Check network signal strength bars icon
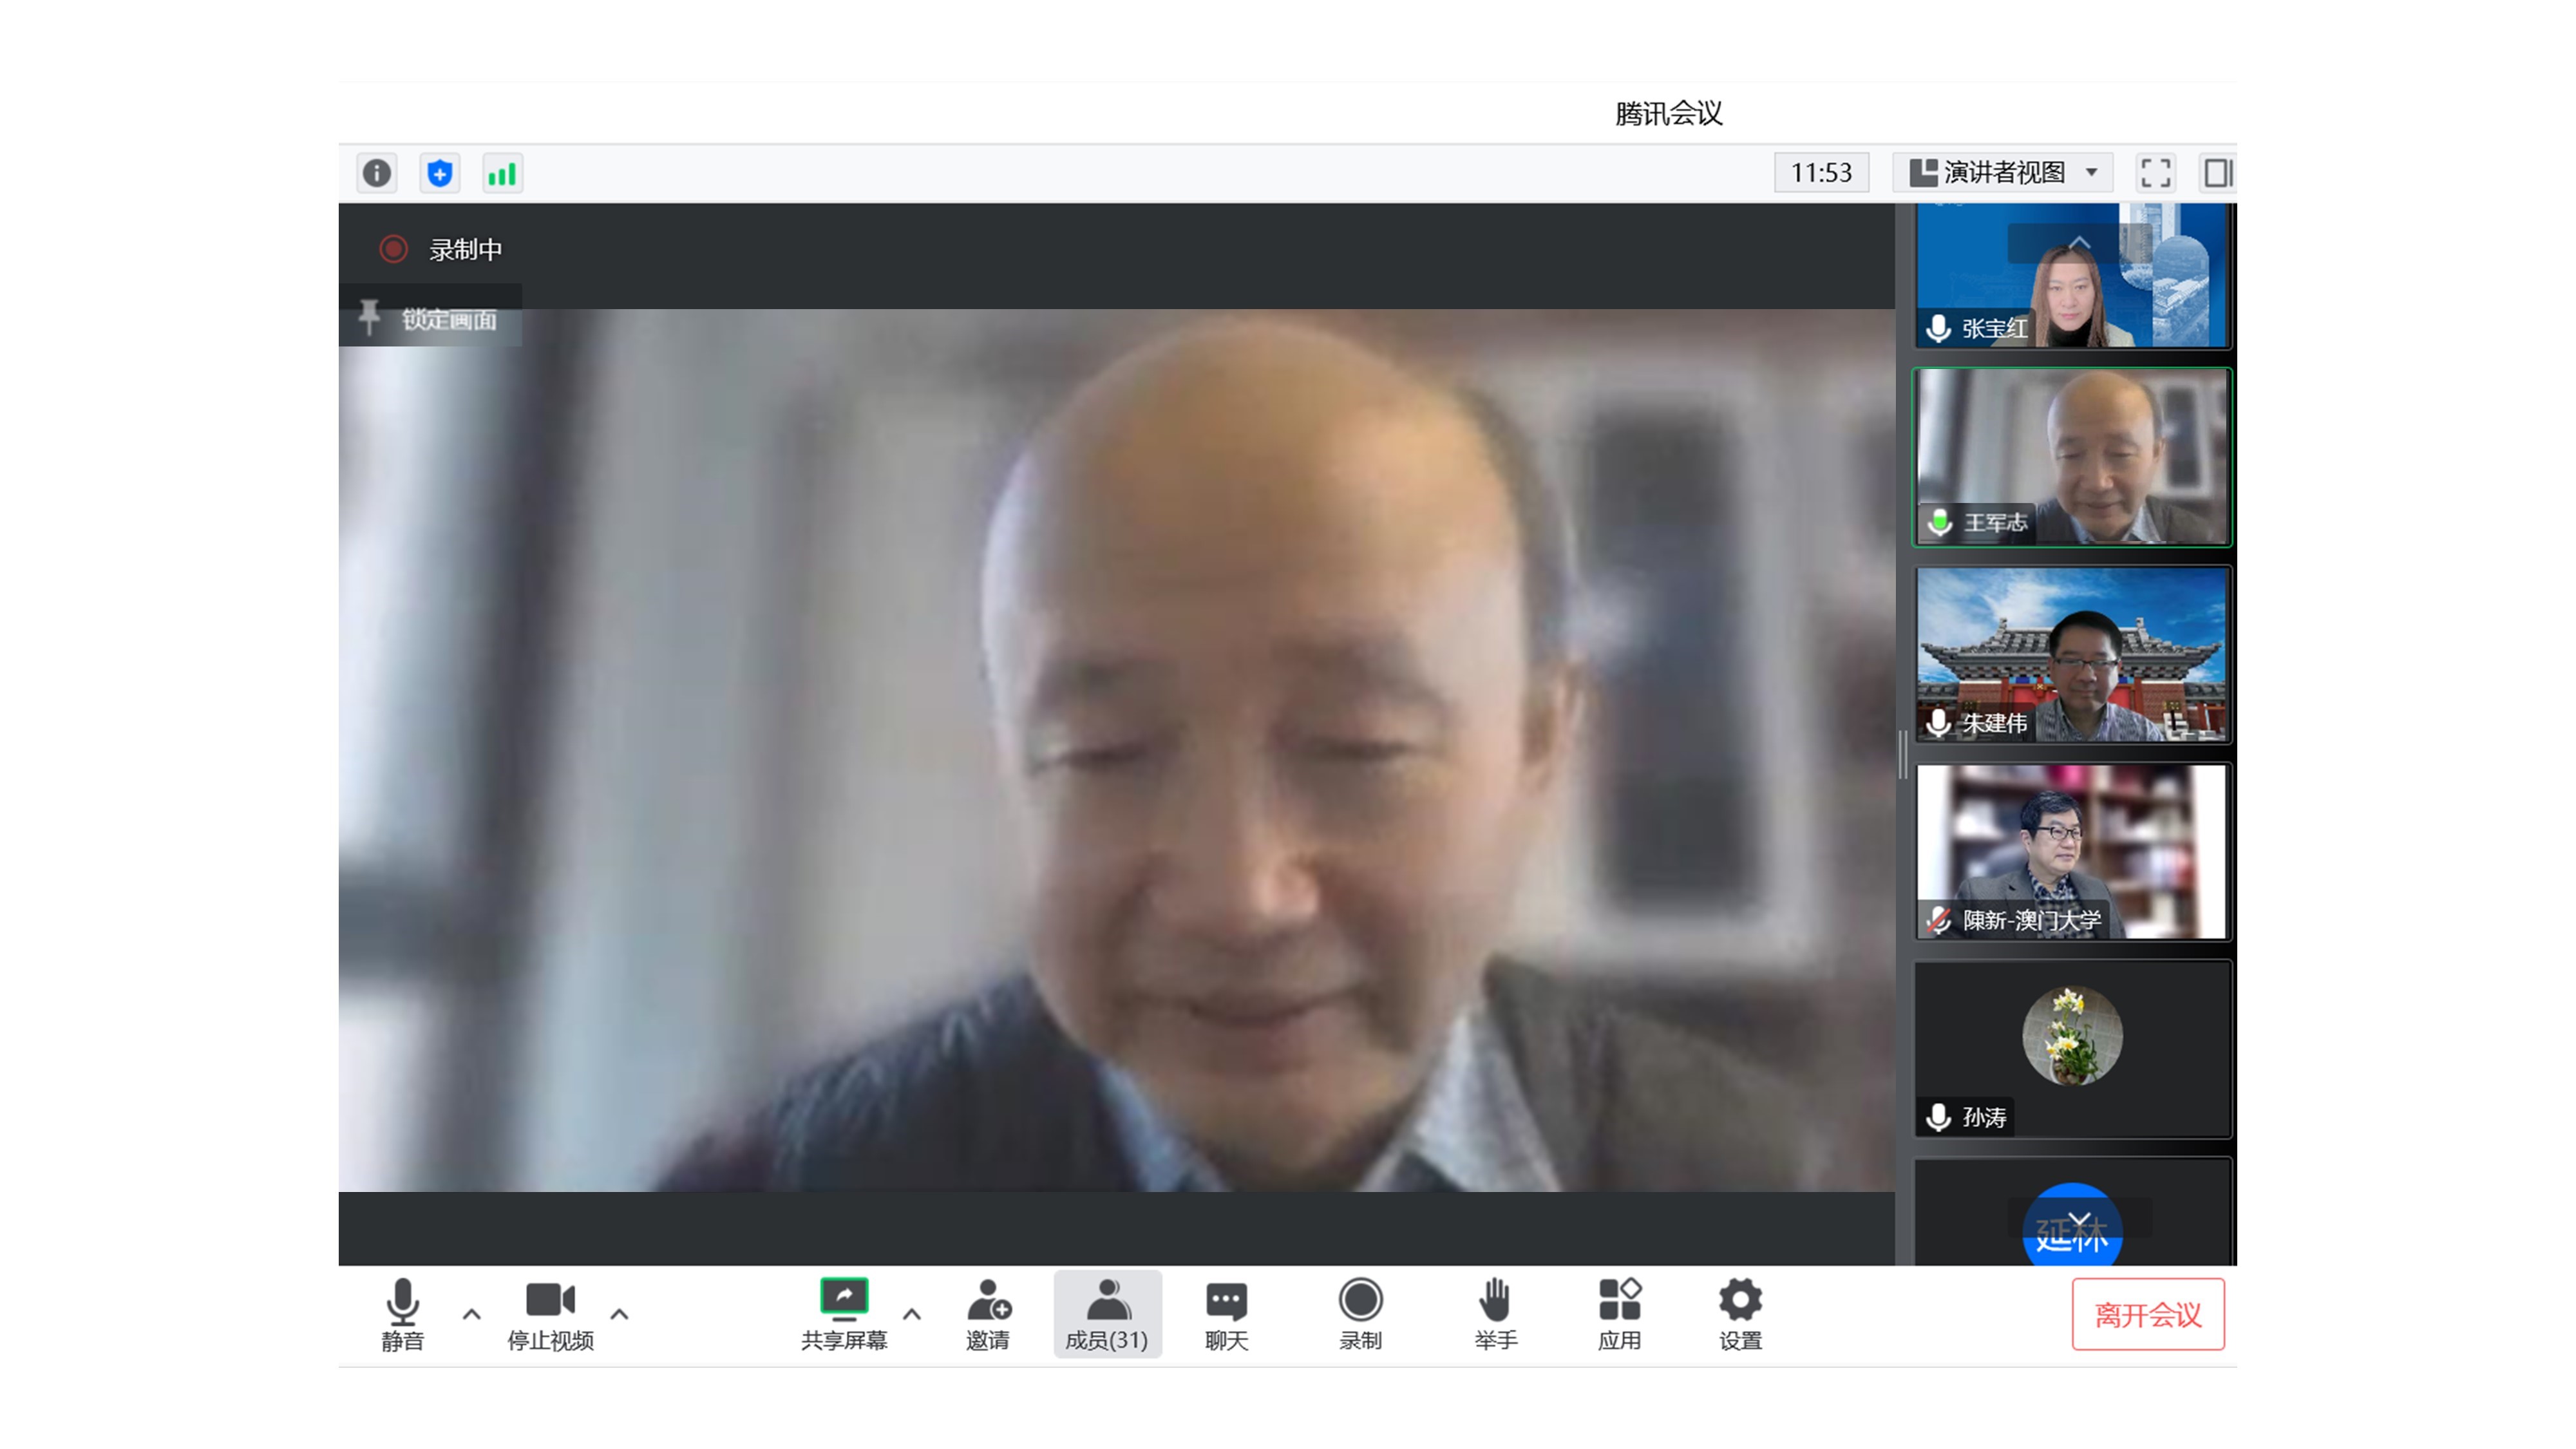The width and height of the screenshot is (2576, 1449). [x=502, y=173]
